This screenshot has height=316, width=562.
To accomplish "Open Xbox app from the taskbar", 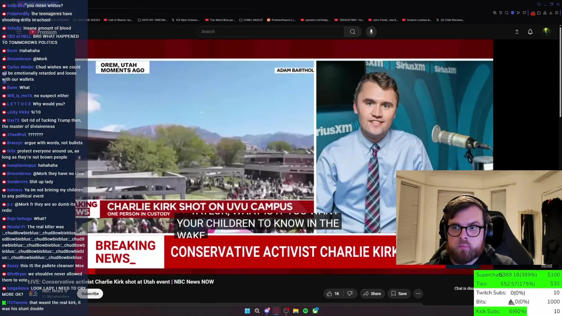I will tap(315, 311).
